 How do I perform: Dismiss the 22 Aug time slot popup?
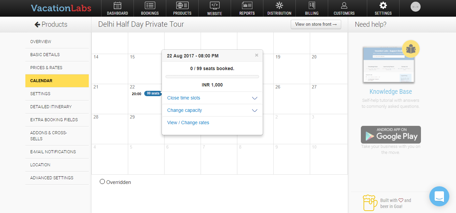click(x=256, y=55)
